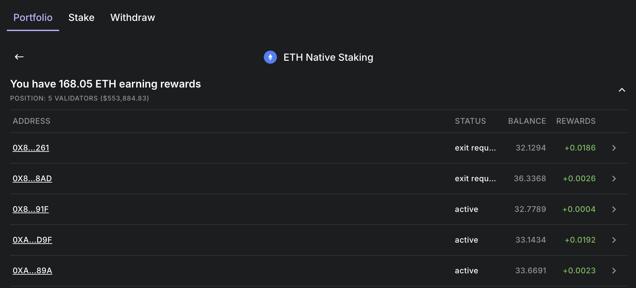Open details chevron for validator 0X8...261
Screen dimensions: 636x288
pos(614,148)
